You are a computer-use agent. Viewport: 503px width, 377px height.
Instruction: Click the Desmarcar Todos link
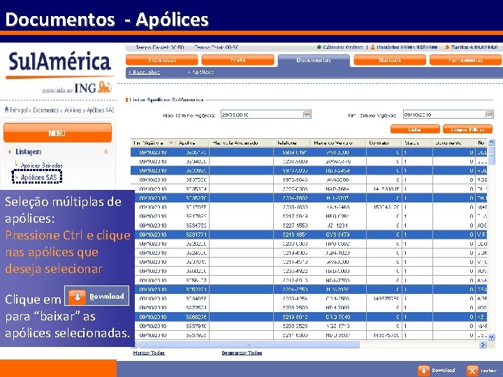[x=242, y=353]
